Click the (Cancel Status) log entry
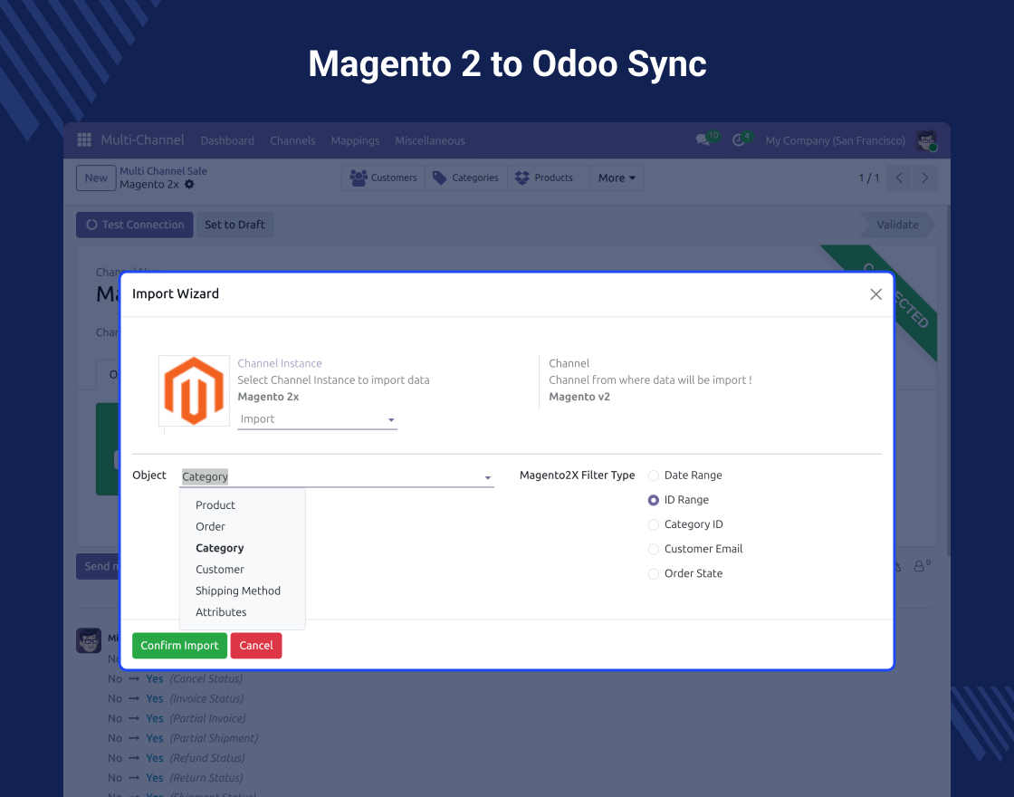This screenshot has height=797, width=1014. 206,678
